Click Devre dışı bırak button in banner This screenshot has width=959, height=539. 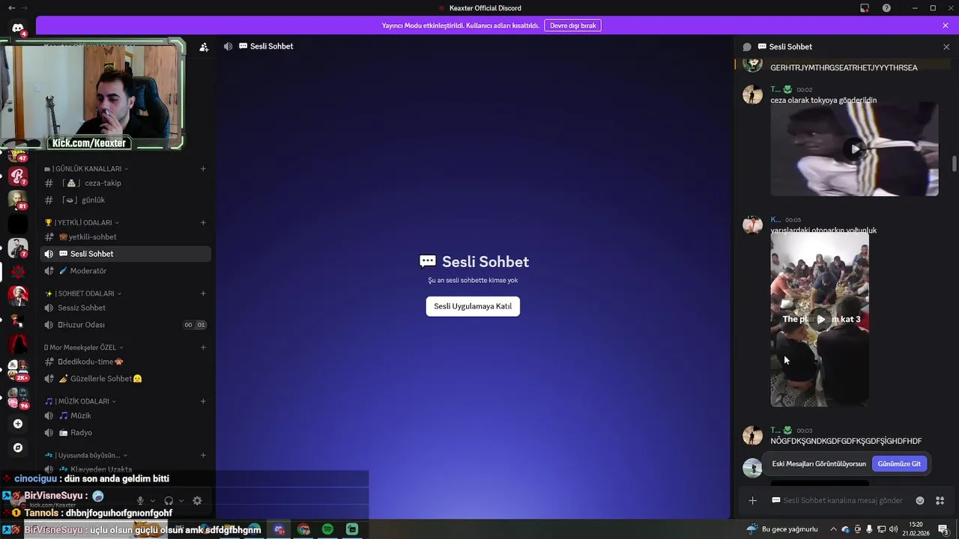tap(573, 25)
